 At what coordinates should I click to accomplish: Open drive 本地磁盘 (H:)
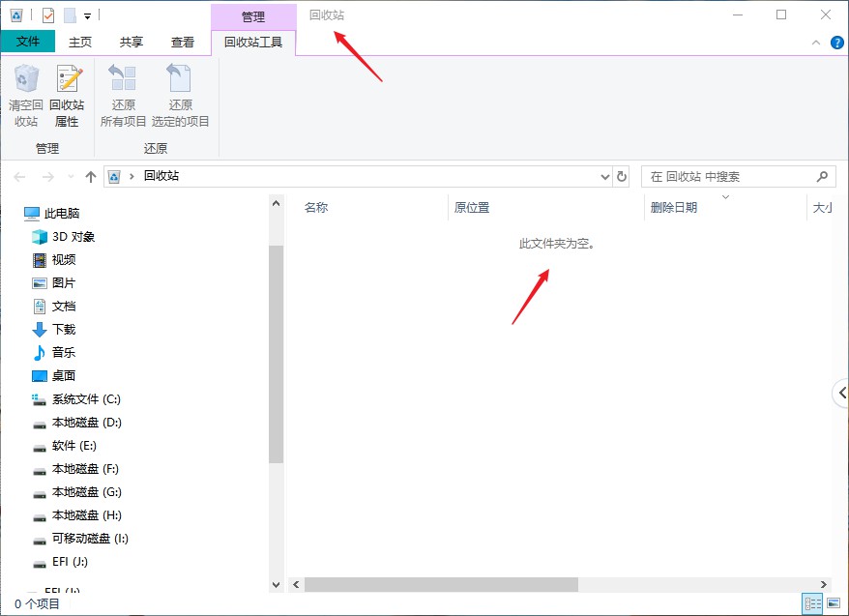coord(77,515)
